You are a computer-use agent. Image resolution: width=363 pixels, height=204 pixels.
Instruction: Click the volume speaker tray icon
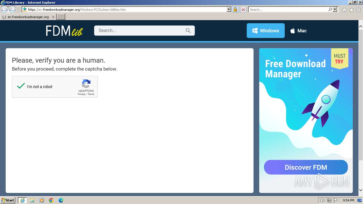(322, 200)
